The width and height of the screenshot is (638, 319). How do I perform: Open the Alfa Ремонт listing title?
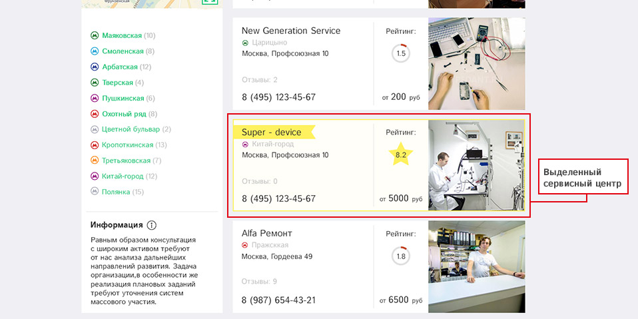click(266, 233)
